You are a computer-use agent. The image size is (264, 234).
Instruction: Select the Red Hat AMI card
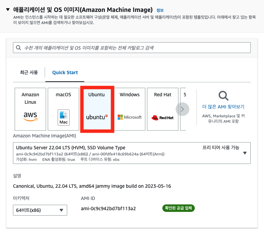(163, 109)
